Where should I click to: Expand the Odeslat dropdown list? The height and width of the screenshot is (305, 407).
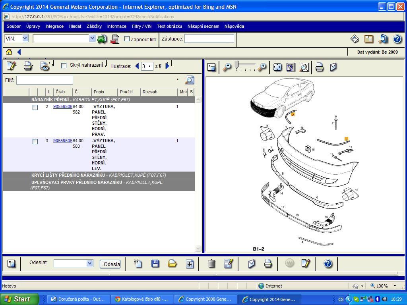point(89,263)
